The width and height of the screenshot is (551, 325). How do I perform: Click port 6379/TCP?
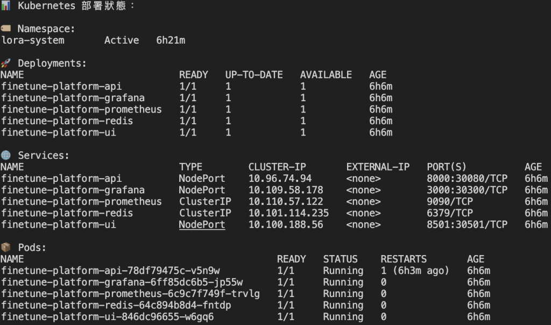(450, 213)
